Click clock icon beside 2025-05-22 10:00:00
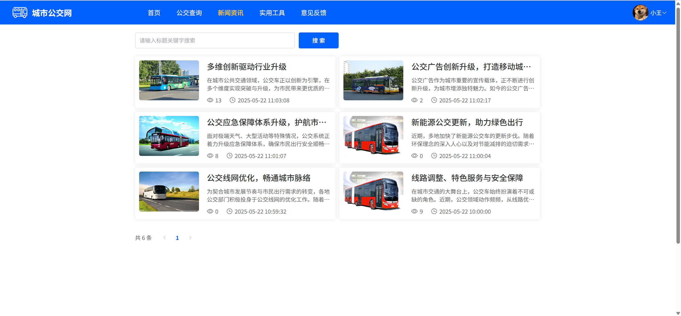This screenshot has width=681, height=316. point(434,211)
